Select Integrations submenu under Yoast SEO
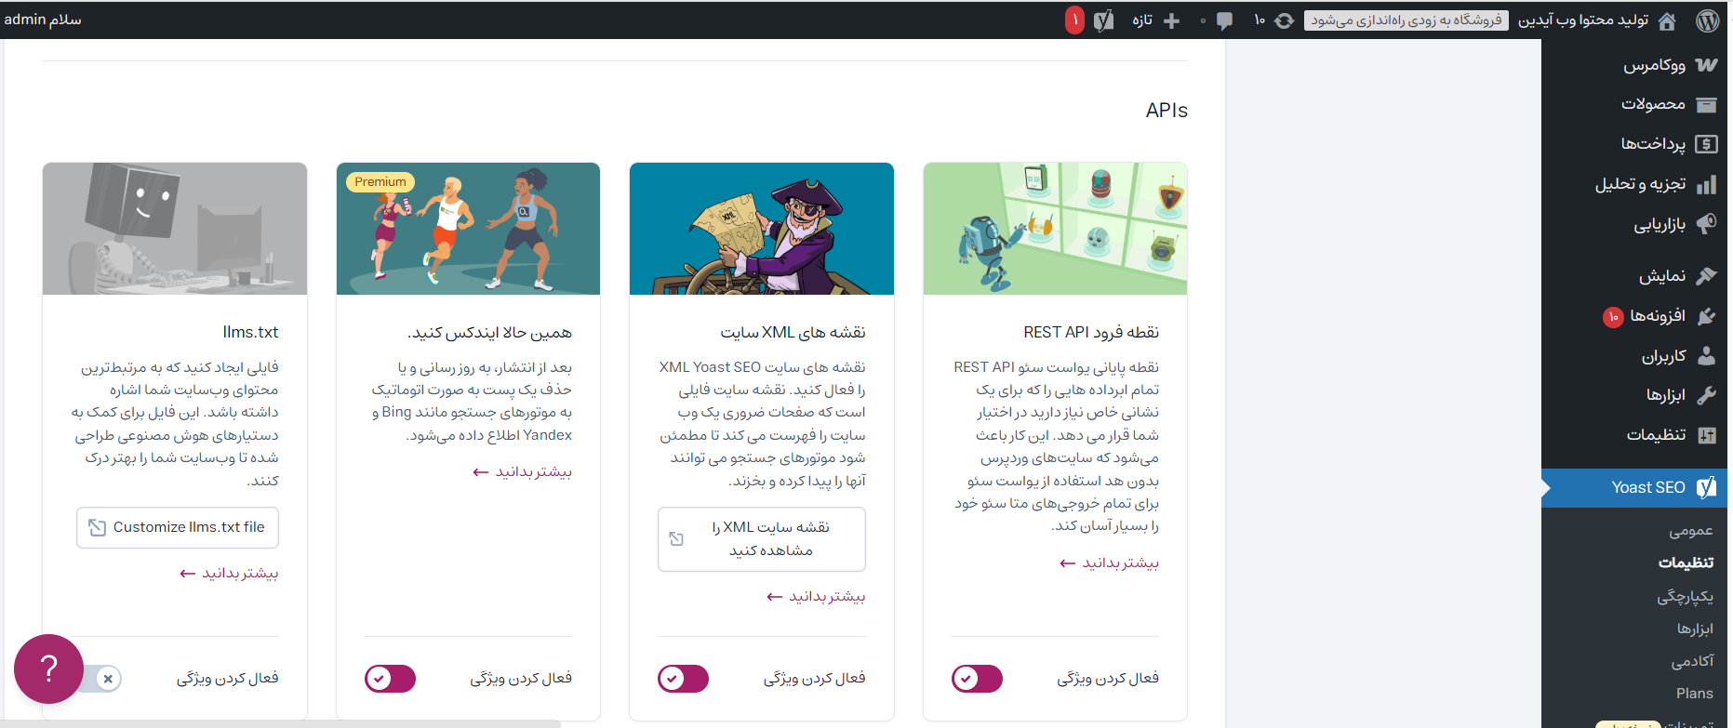 pyautogui.click(x=1685, y=596)
